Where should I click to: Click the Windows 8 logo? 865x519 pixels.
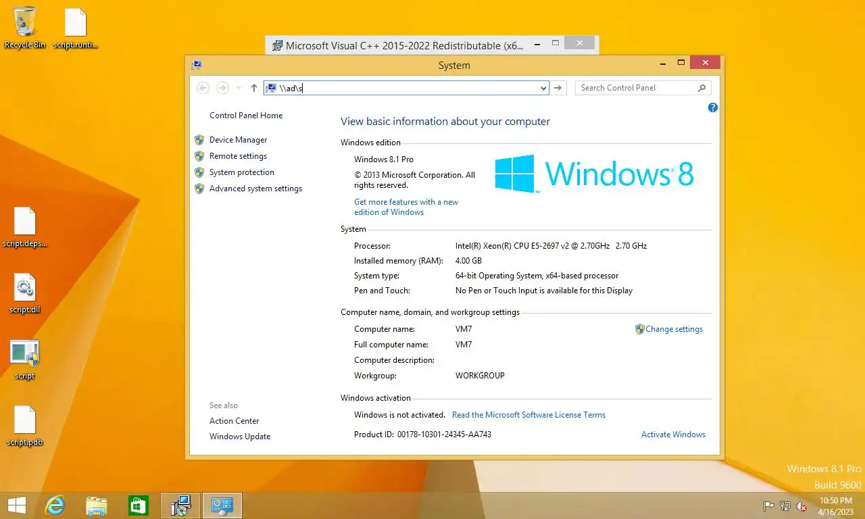[x=594, y=174]
